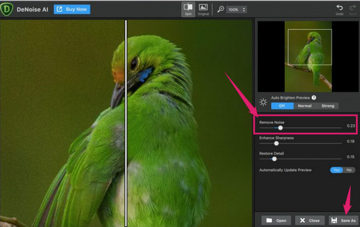Click the Close button

310,220
